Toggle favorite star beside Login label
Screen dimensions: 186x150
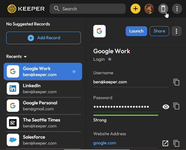110,59
